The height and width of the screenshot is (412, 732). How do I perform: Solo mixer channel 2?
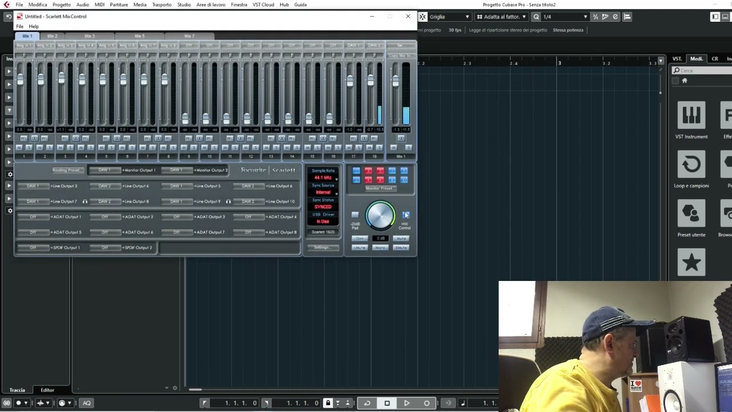point(49,148)
